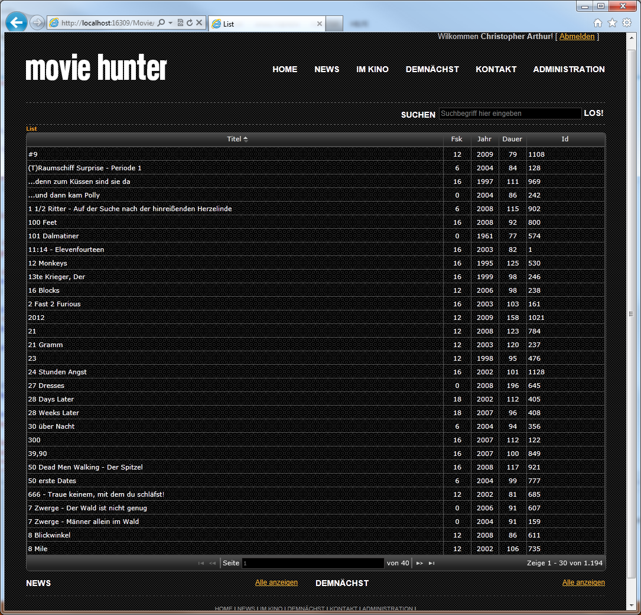This screenshot has width=641, height=615.
Task: Open browser home page icon
Action: point(598,22)
